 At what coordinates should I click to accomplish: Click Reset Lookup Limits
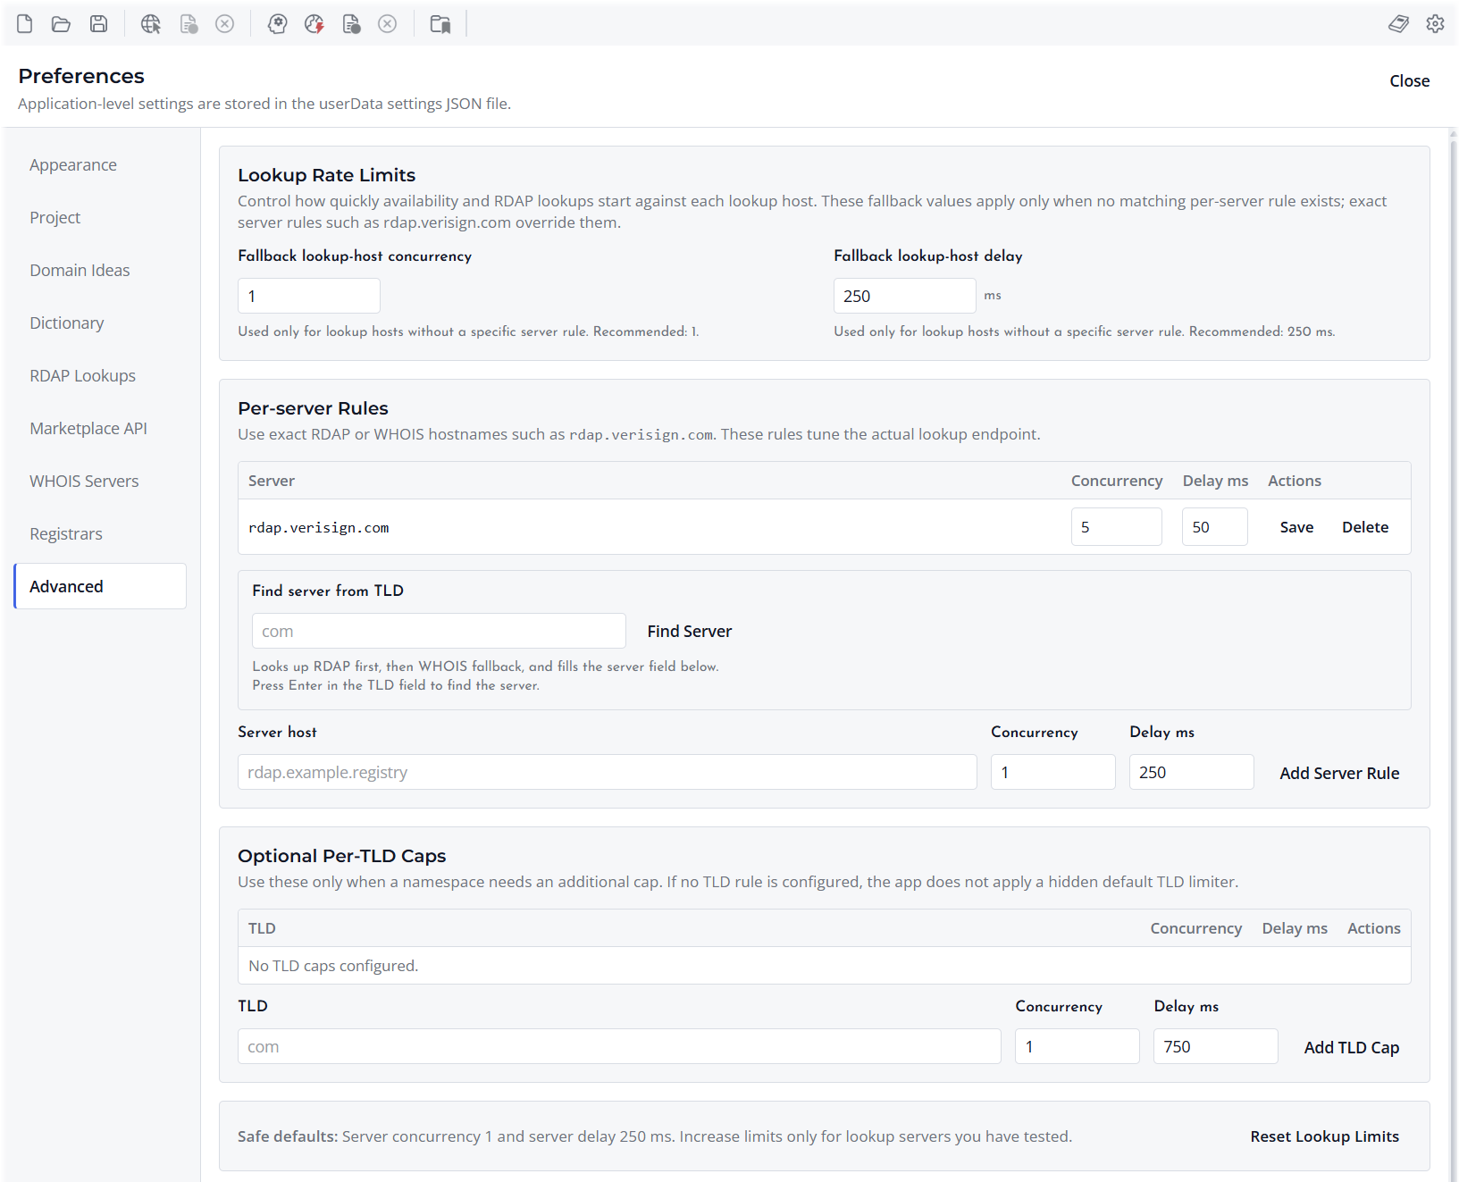pos(1325,1136)
